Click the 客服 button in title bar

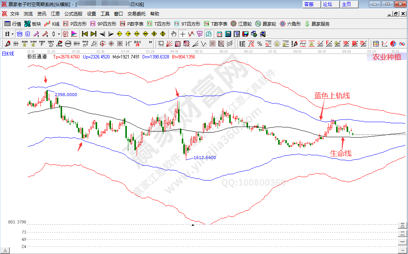[309, 4]
